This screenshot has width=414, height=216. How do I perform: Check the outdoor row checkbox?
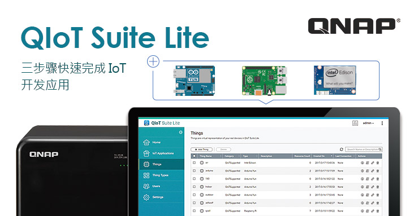[195, 195]
